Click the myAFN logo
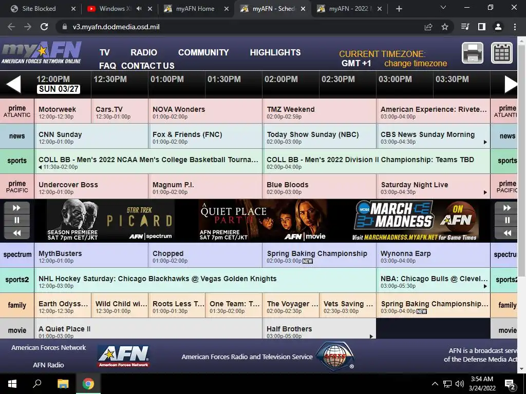The width and height of the screenshot is (526, 394). pos(41,53)
